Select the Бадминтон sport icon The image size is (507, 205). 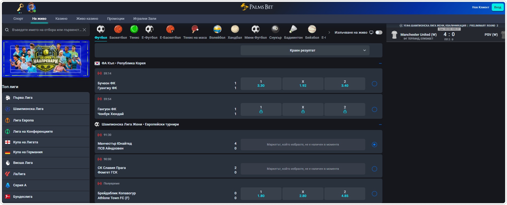click(x=293, y=29)
